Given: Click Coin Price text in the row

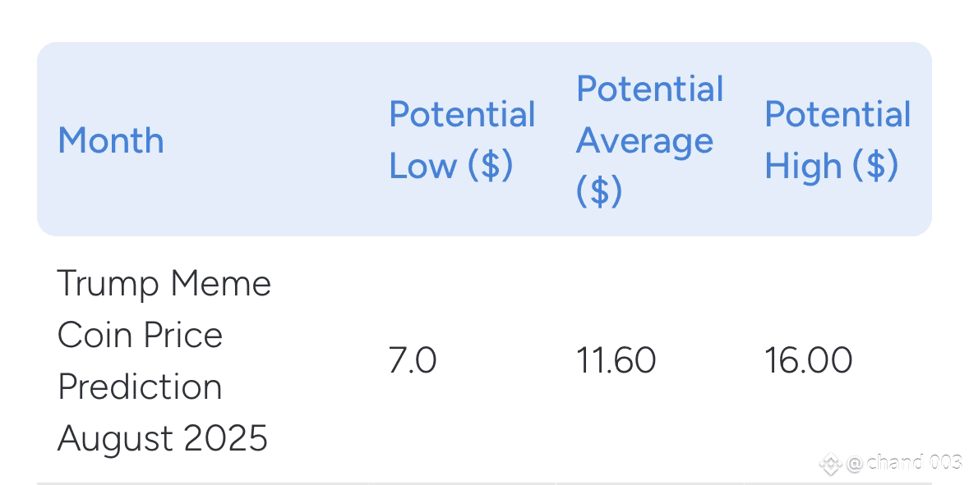Looking at the screenshot, I should click(x=141, y=335).
